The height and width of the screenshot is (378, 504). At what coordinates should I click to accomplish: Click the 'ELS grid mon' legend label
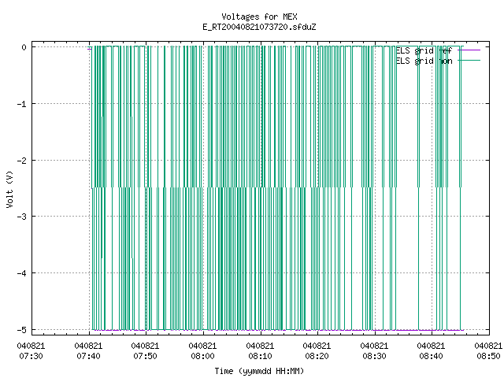tap(424, 61)
